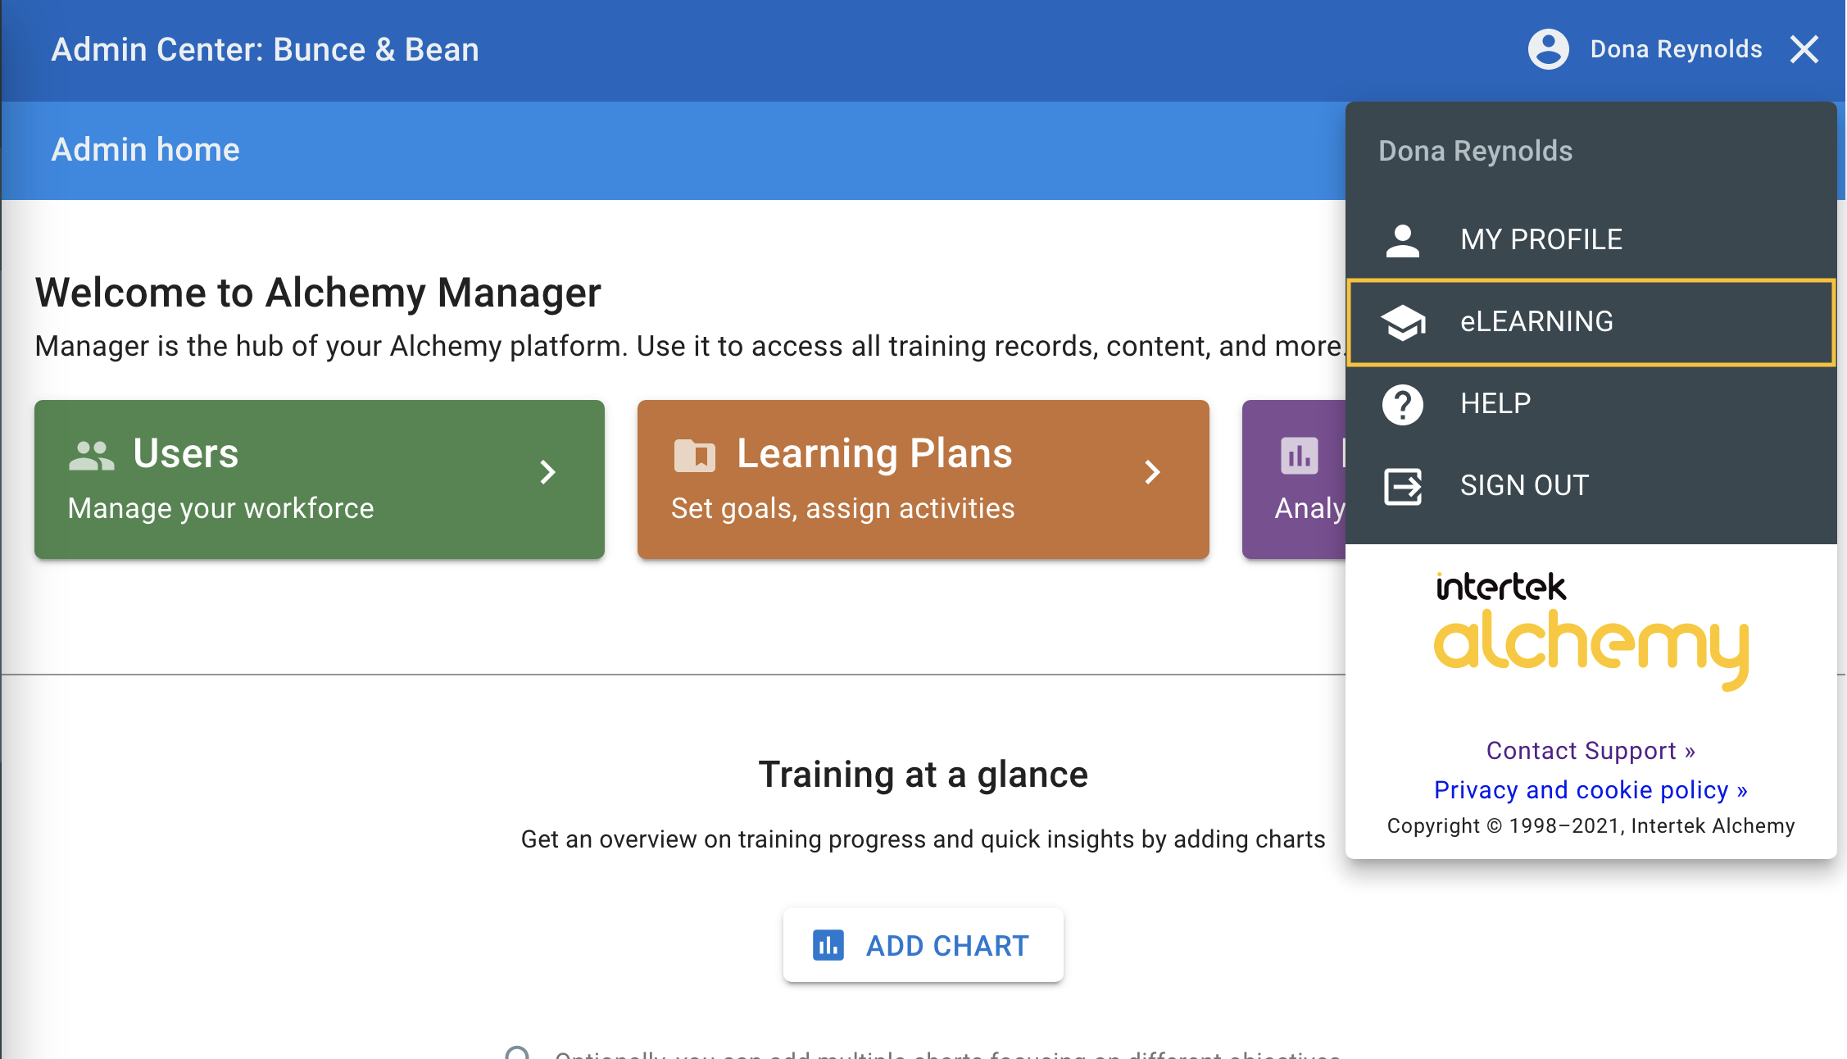
Task: Click the Learning Plans folder icon
Action: pos(694,455)
